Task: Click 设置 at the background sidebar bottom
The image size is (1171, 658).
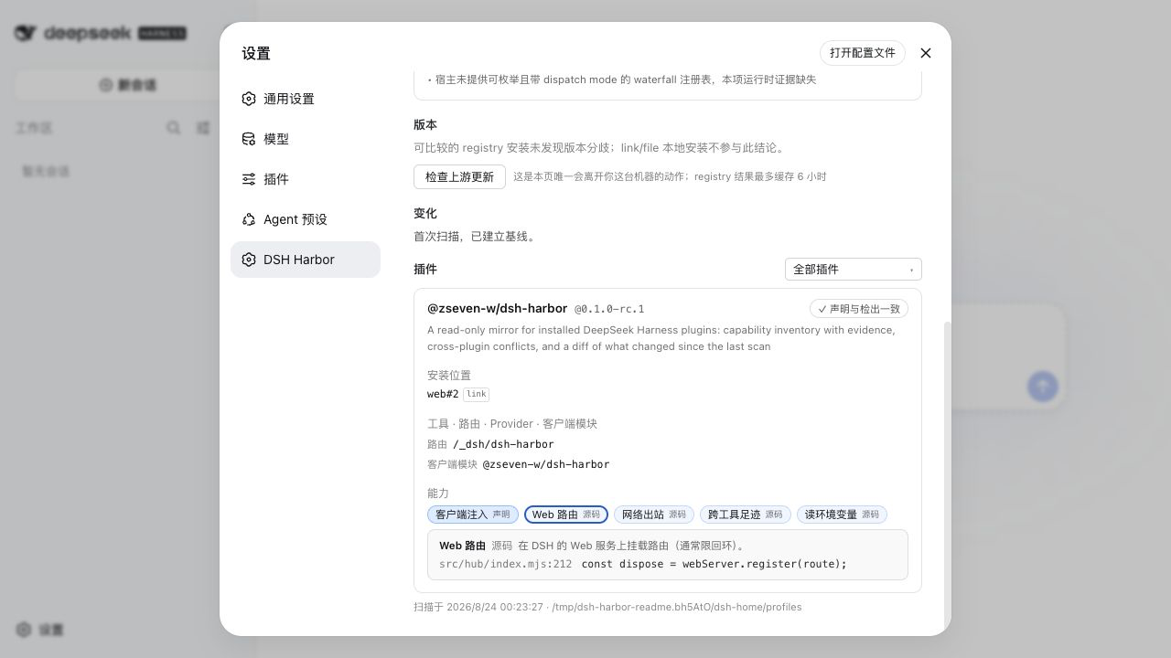Action: 51,630
